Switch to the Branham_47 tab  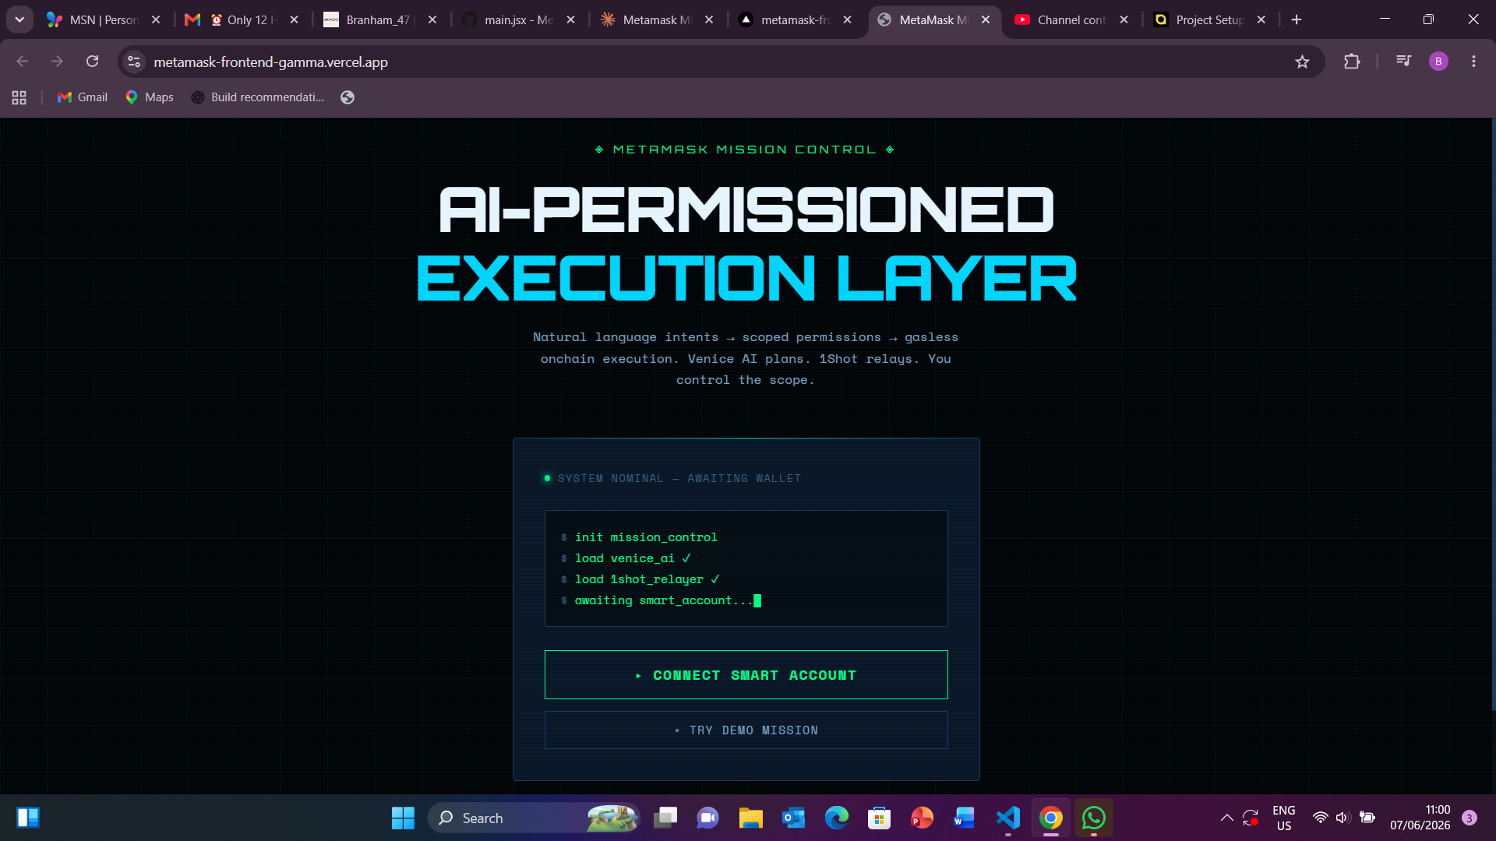coord(378,19)
